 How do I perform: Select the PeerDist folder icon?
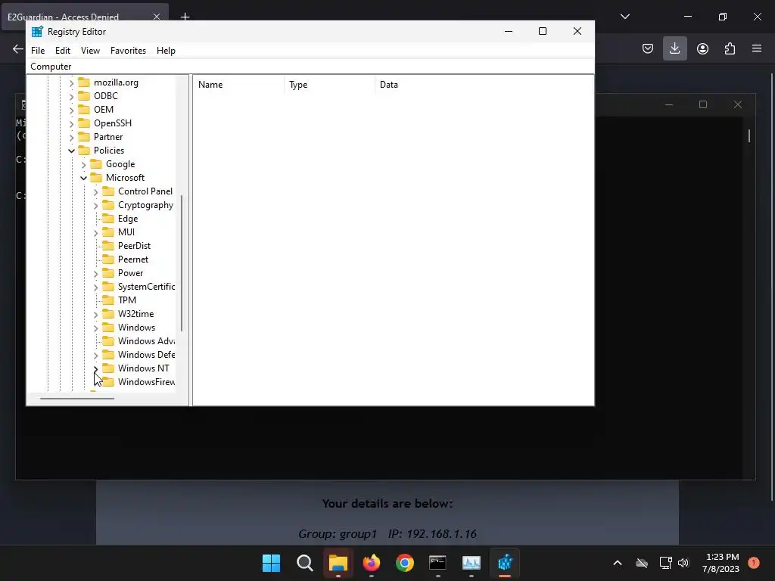coord(107,246)
